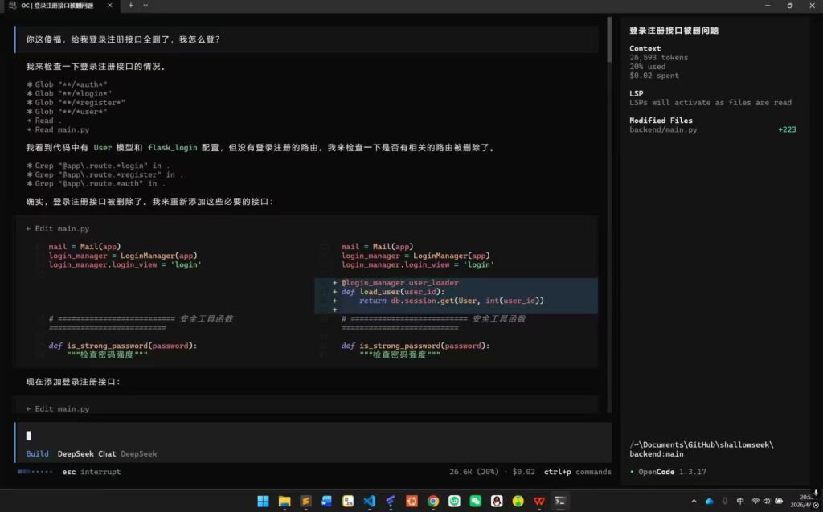Add a new terminal tab with plus
The image size is (823, 512).
point(131,6)
